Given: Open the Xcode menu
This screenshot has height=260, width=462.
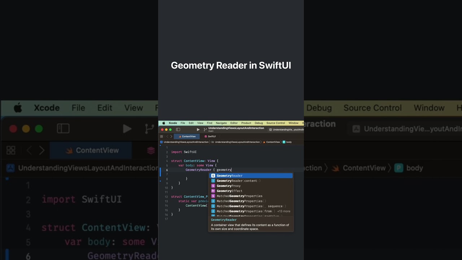Looking at the screenshot, I should point(173,123).
